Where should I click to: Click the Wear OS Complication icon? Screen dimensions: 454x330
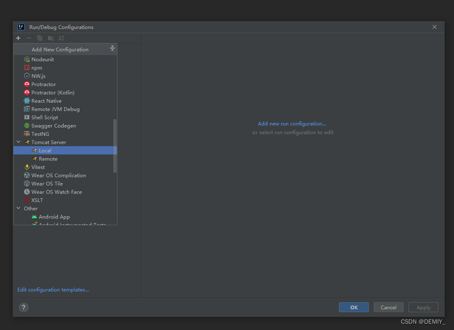pos(27,176)
